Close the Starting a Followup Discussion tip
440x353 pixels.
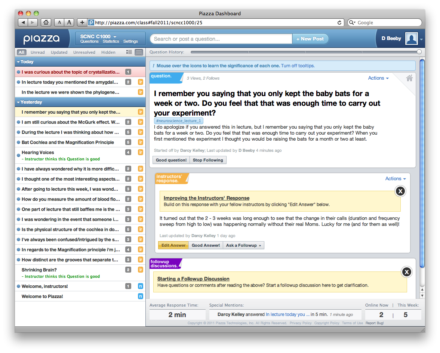407,271
